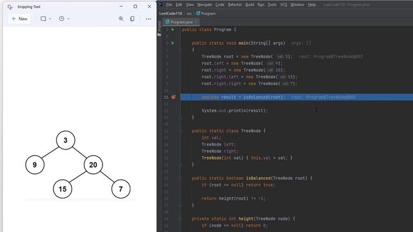The image size is (413, 232).
Task: Click the 'public class Program' declaration
Action: coord(208,30)
